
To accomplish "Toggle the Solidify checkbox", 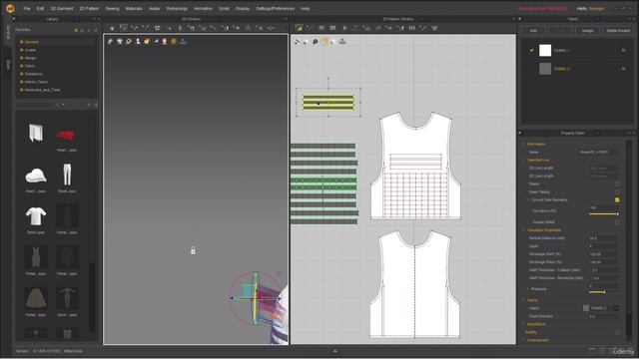I will (617, 332).
